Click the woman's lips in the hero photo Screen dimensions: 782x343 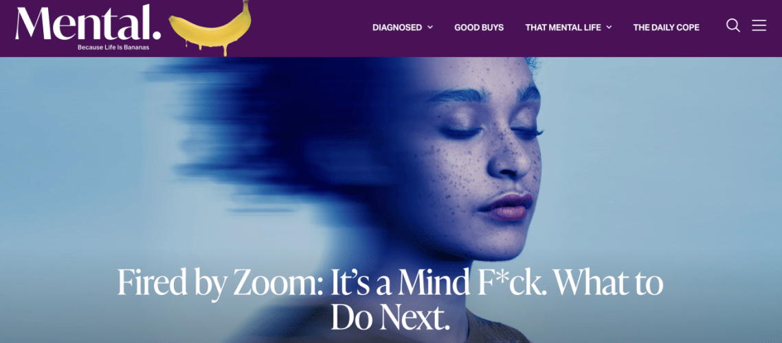tap(505, 206)
